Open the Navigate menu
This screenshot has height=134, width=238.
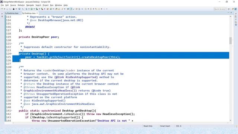click(x=30, y=5)
